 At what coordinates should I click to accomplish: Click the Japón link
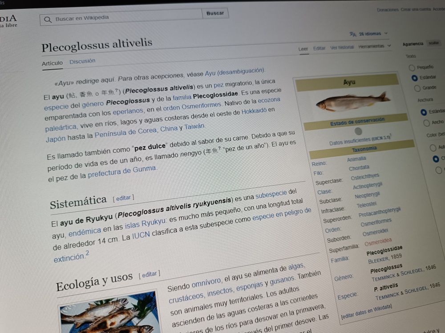click(56, 139)
